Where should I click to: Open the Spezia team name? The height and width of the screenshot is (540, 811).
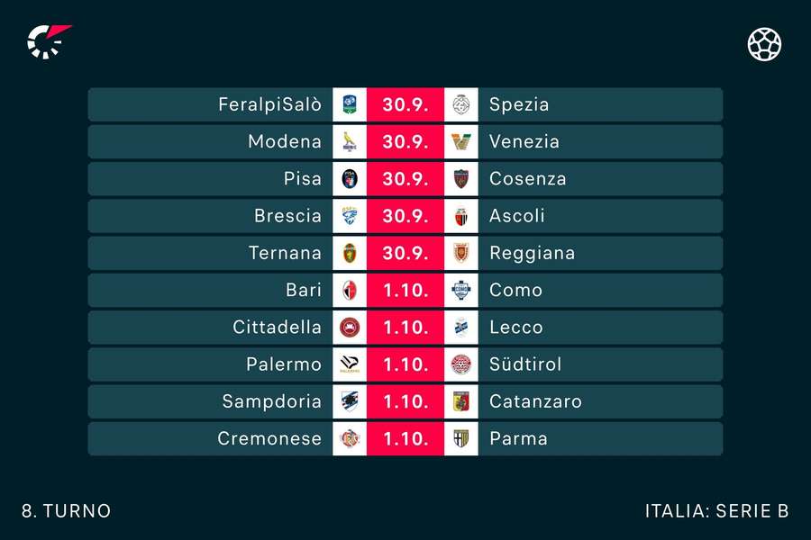(x=519, y=104)
